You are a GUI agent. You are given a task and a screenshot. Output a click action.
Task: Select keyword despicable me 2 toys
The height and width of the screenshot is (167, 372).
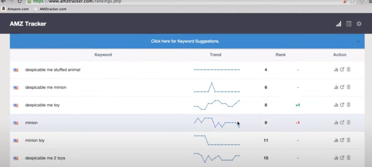click(45, 158)
